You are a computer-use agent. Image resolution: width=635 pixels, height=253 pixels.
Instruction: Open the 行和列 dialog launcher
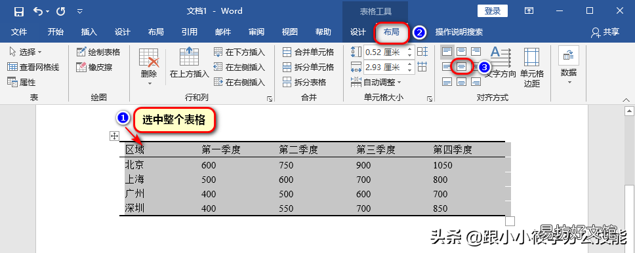[270, 98]
